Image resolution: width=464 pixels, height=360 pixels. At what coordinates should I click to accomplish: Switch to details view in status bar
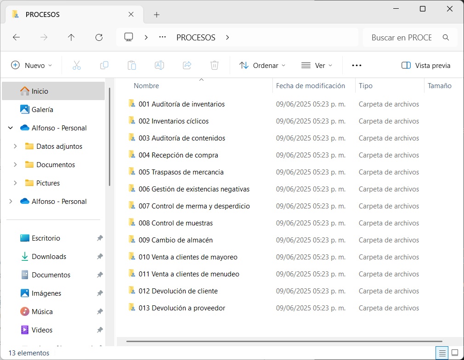[442, 353]
